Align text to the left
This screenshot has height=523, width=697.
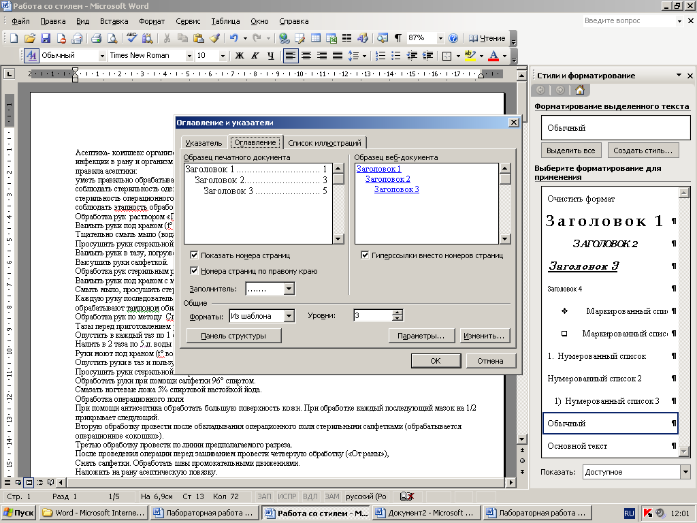(x=290, y=56)
